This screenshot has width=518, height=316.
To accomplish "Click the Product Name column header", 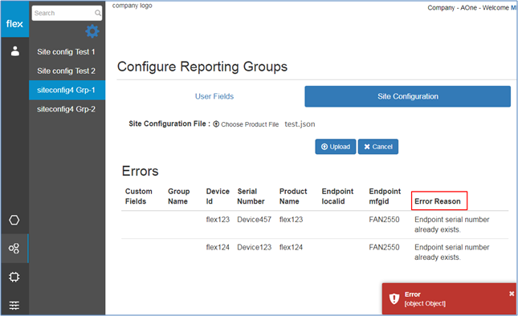I will (x=293, y=196).
